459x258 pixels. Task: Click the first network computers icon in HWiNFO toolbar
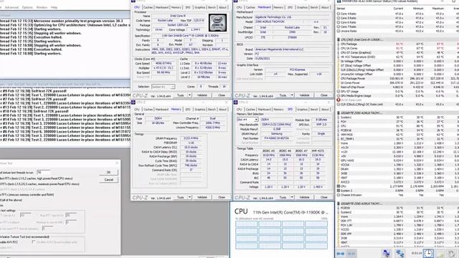tap(387, 253)
